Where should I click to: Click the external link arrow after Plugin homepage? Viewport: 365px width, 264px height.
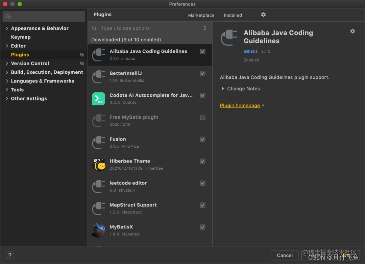pyautogui.click(x=263, y=106)
